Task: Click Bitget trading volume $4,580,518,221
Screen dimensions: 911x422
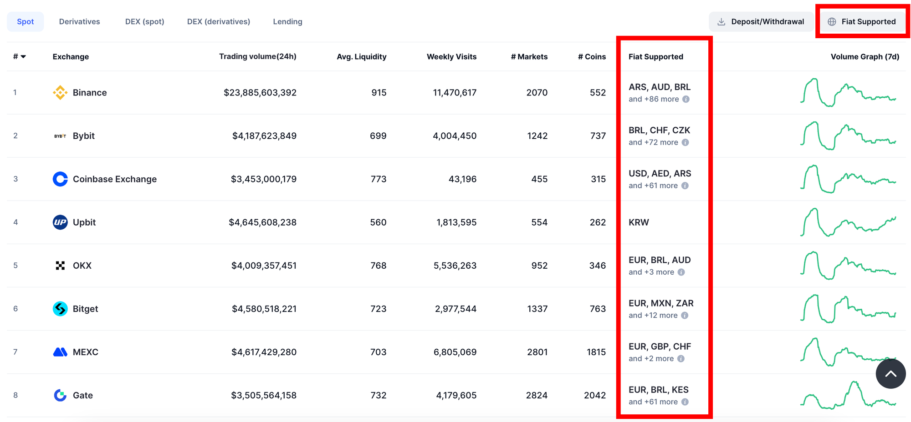Action: (264, 309)
